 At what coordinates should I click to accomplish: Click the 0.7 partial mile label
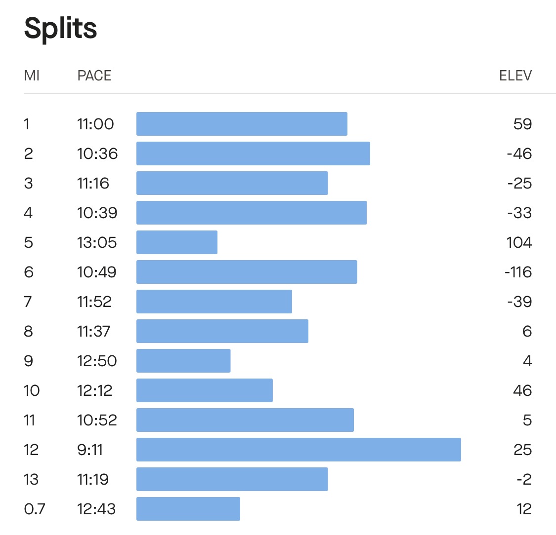(x=35, y=509)
